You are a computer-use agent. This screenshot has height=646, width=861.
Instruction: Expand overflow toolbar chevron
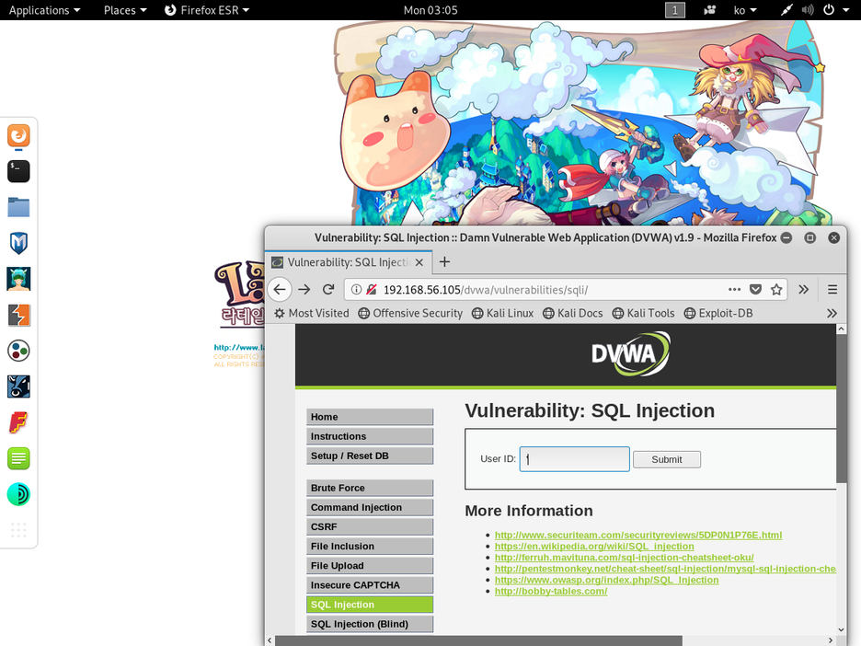(803, 290)
